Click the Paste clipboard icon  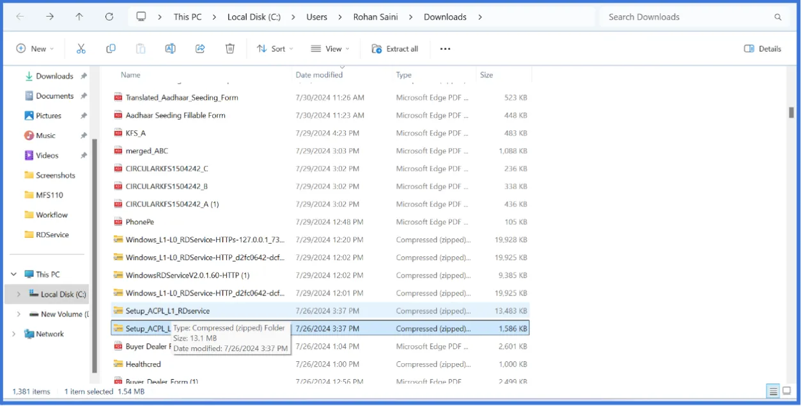pyautogui.click(x=141, y=49)
